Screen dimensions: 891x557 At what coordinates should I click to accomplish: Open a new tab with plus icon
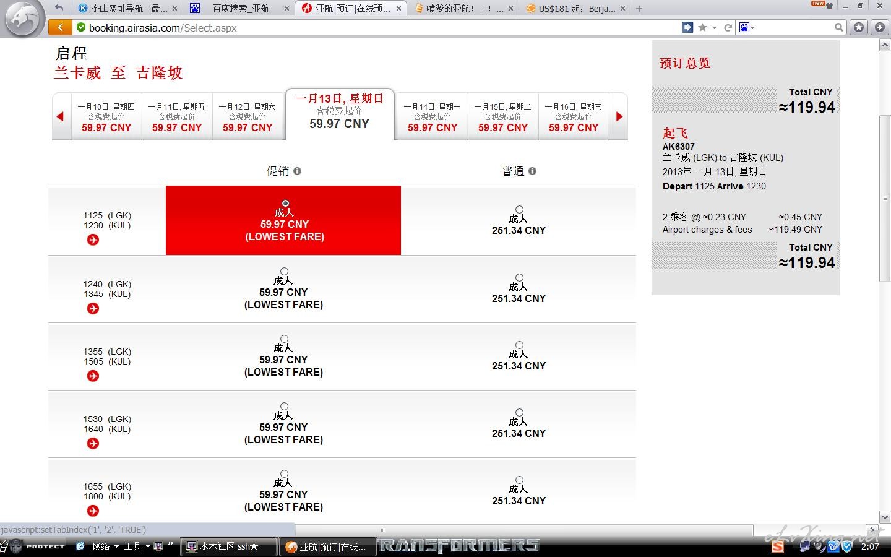[x=639, y=9]
